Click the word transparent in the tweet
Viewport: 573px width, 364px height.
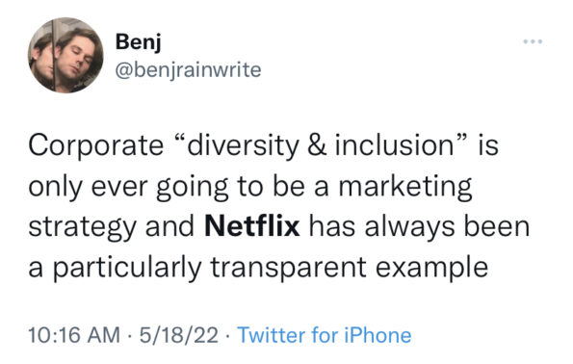click(288, 269)
